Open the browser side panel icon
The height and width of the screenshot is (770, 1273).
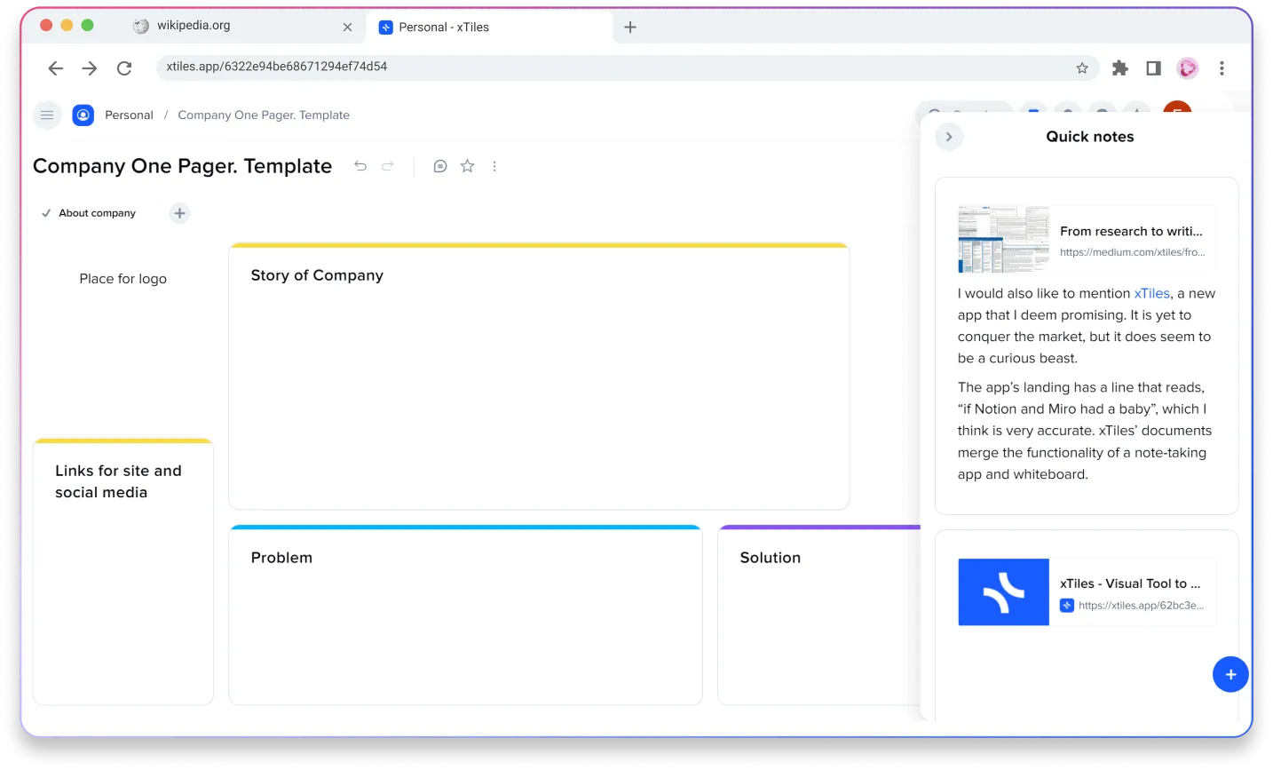pos(1153,68)
